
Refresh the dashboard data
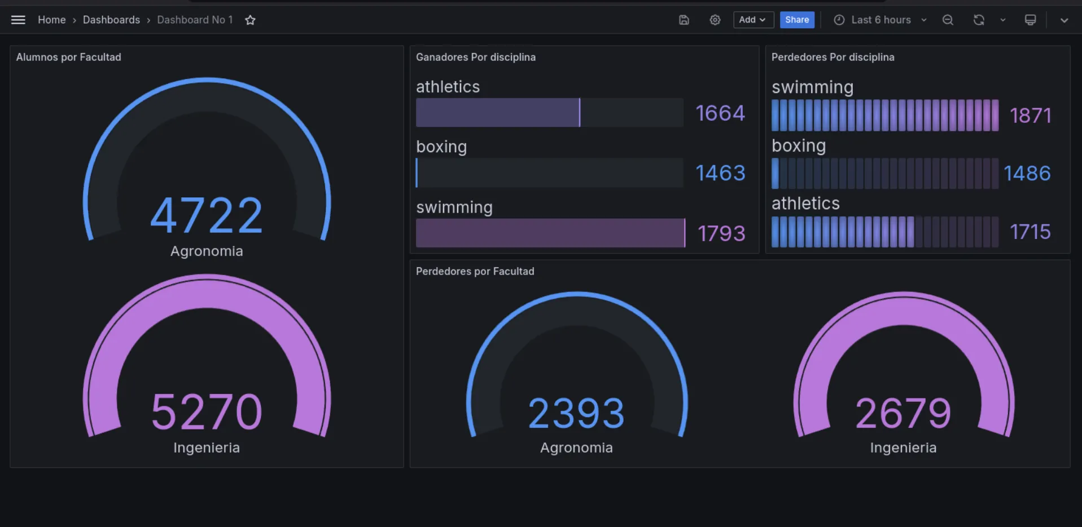(x=978, y=19)
